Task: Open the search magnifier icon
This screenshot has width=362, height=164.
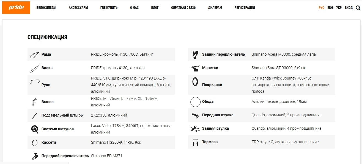Action: pyautogui.click(x=358, y=8)
